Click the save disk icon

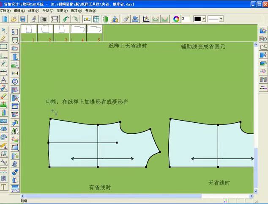pos(23,19)
